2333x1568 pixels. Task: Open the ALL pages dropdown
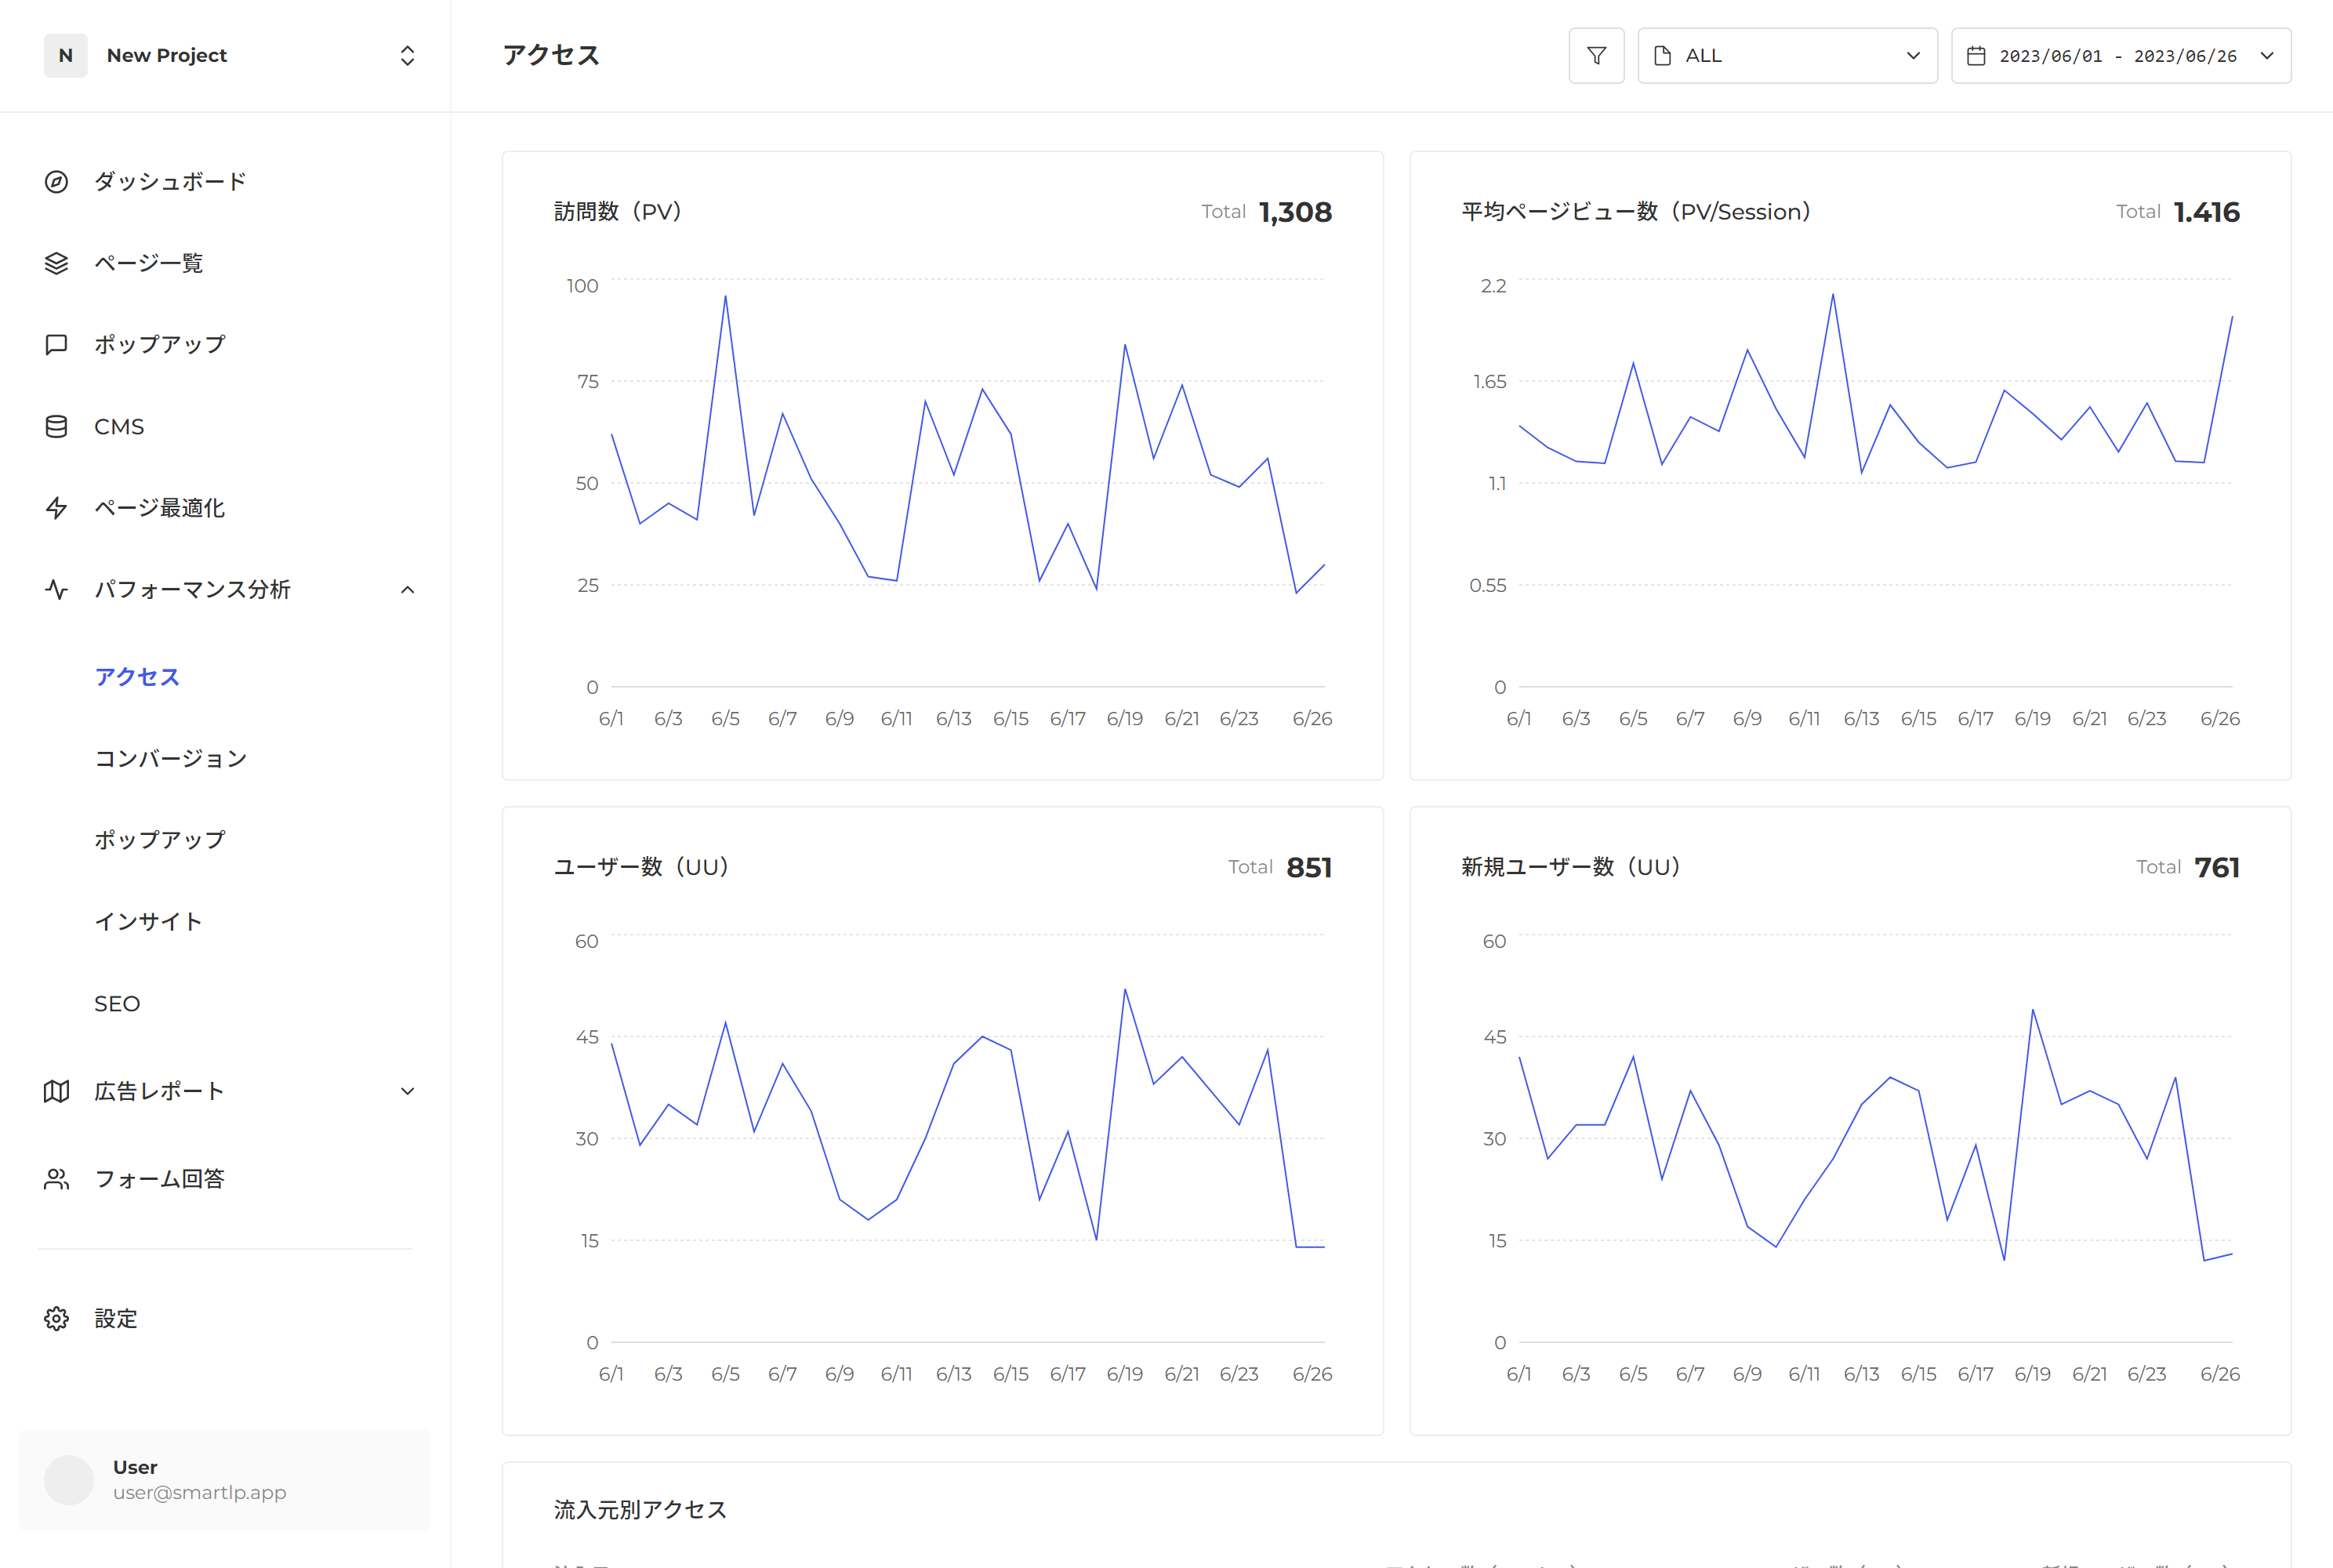click(x=1787, y=56)
